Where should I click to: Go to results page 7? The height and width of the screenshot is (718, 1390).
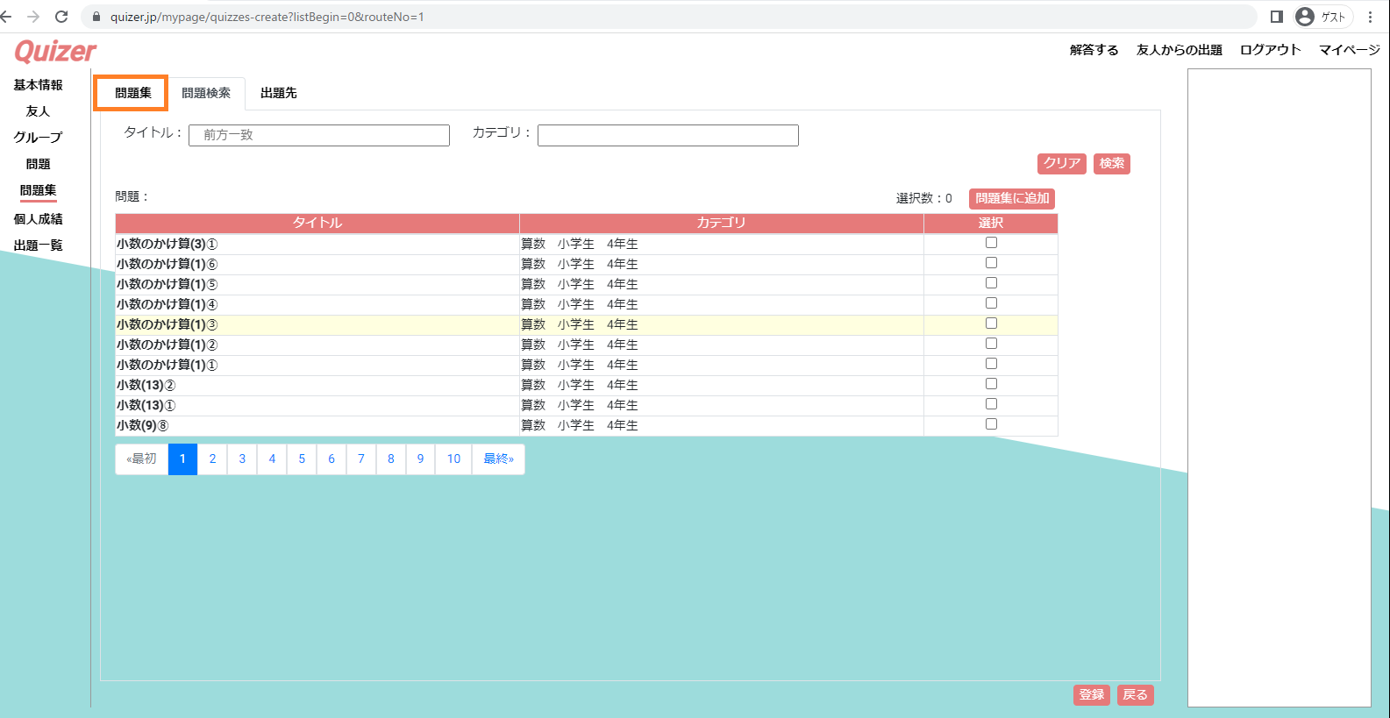(x=361, y=459)
